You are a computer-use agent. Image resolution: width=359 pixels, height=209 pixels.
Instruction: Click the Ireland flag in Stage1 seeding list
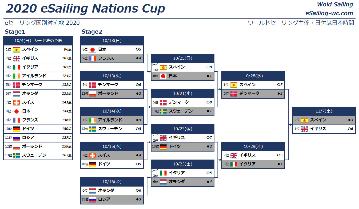tap(17, 76)
